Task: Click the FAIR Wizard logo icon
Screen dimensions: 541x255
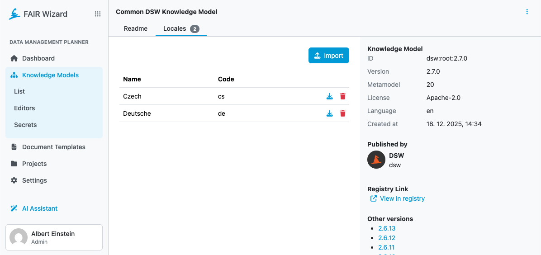Action: click(14, 14)
